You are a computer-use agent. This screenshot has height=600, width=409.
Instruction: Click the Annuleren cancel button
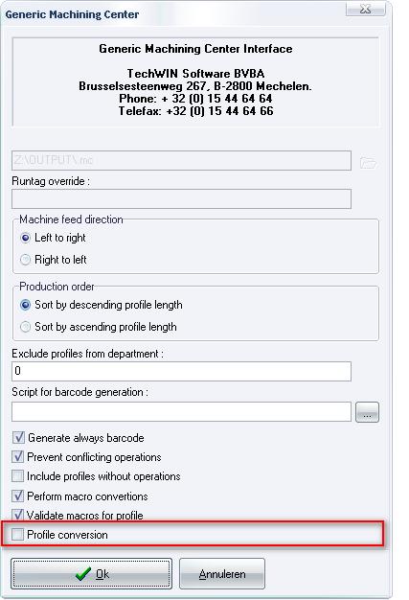click(222, 573)
